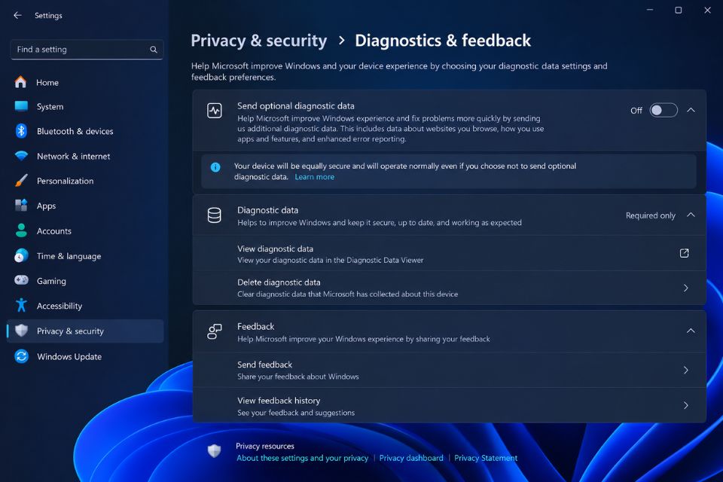This screenshot has height=482, width=723.
Task: Select Windows Update in sidebar
Action: [85, 356]
